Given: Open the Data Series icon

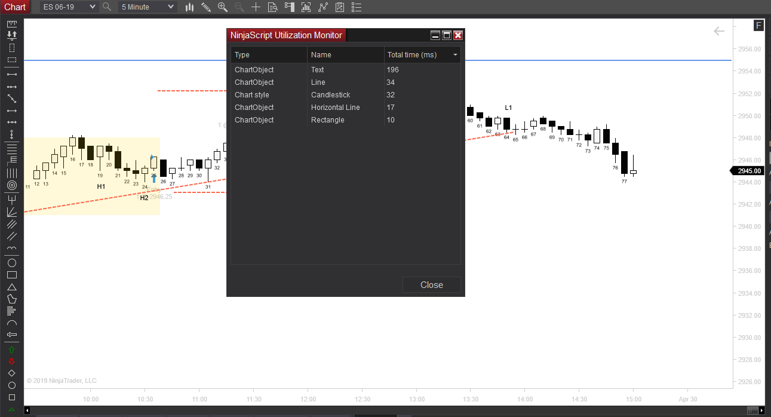Looking at the screenshot, I should pyautogui.click(x=306, y=7).
